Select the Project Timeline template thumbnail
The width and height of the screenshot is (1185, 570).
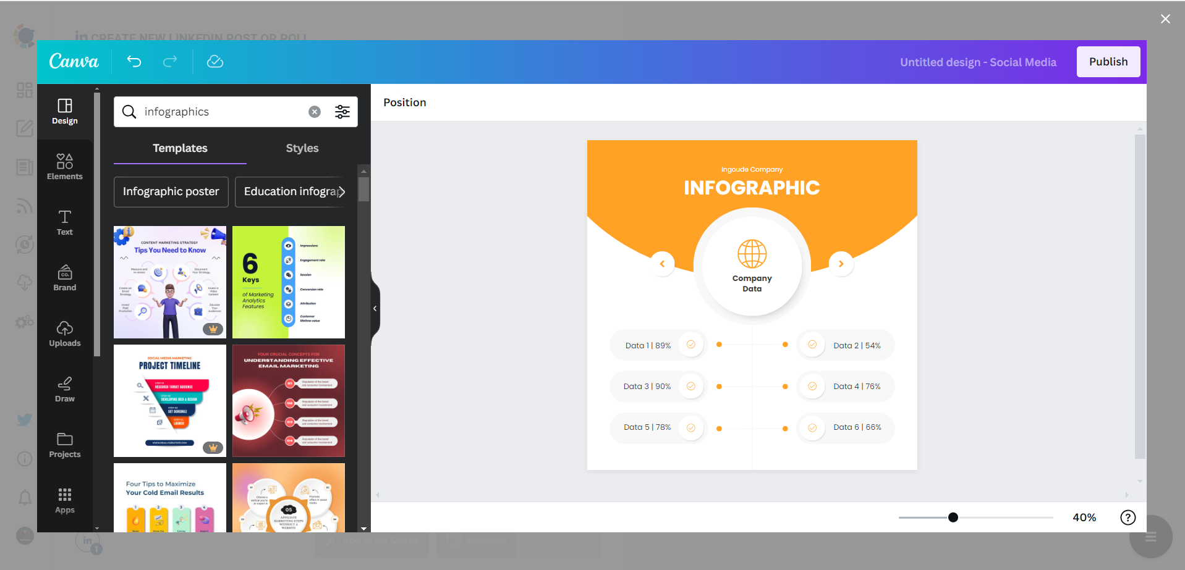click(169, 400)
